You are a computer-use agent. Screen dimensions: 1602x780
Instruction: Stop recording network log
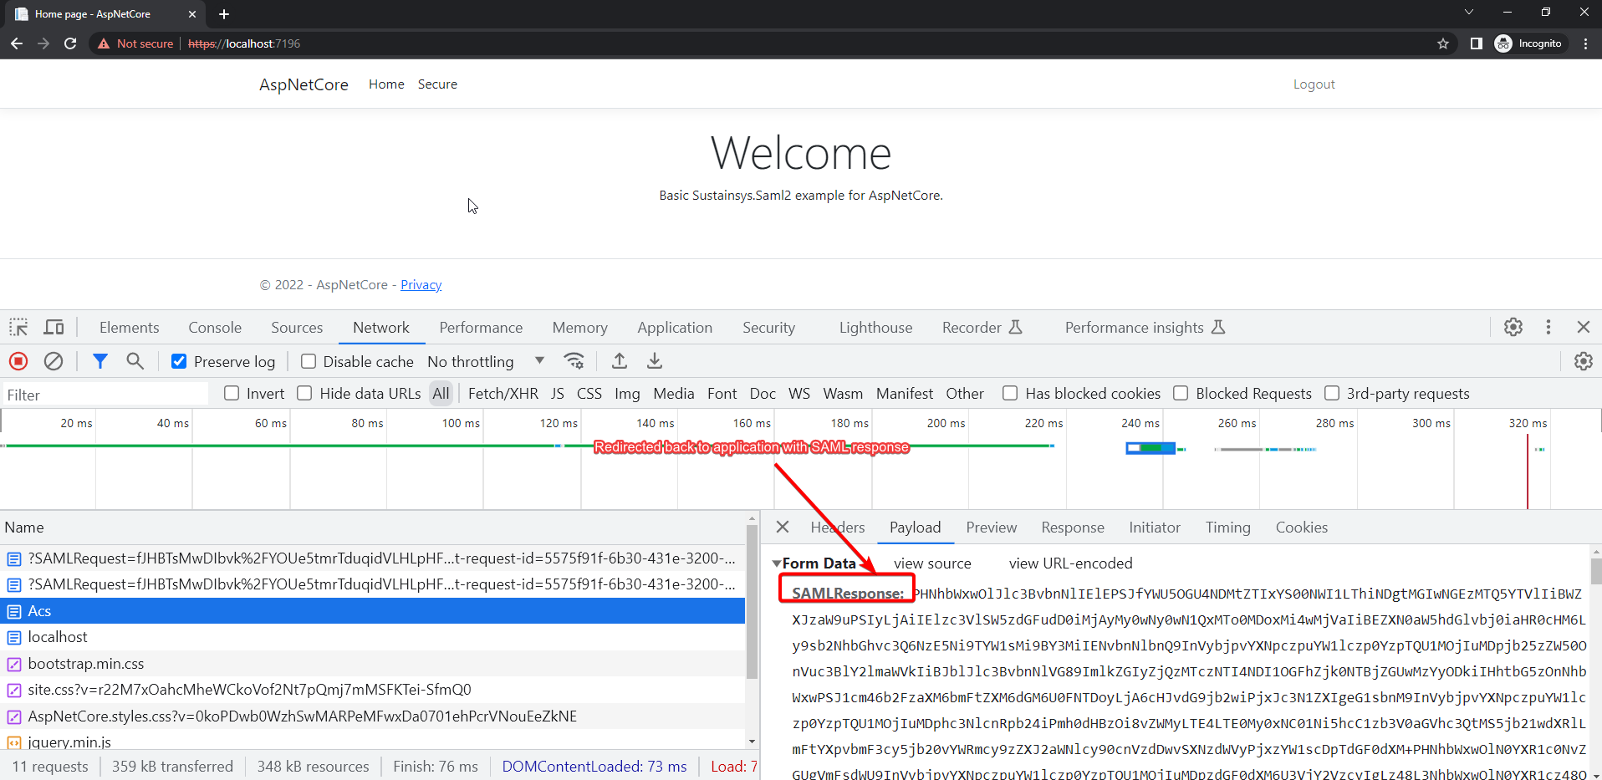pyautogui.click(x=18, y=361)
